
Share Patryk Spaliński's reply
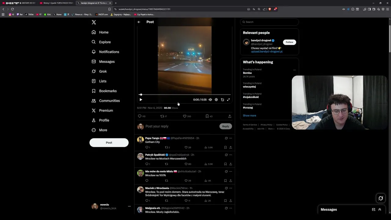click(x=231, y=164)
